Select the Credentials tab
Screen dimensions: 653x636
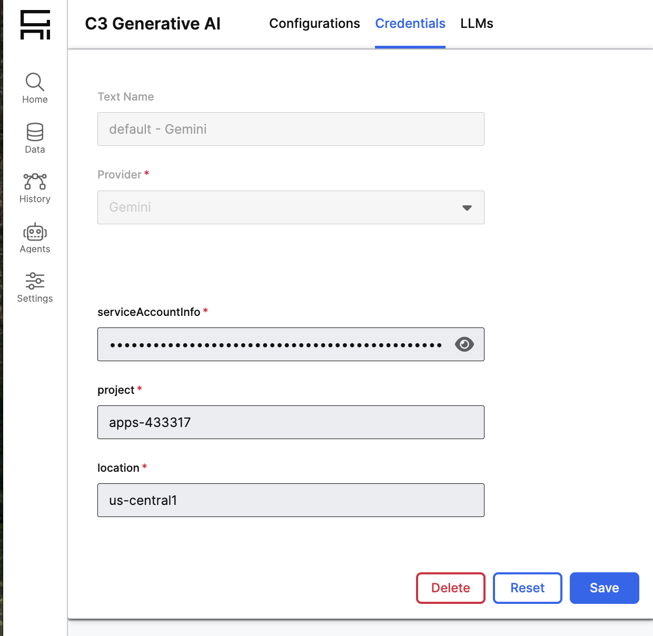[410, 24]
